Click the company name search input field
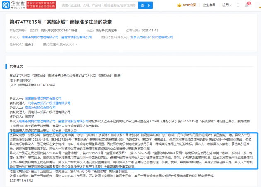The height and width of the screenshot is (187, 261). click(x=99, y=5)
